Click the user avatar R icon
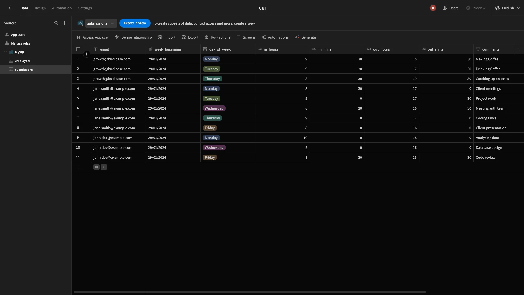 coord(433,8)
